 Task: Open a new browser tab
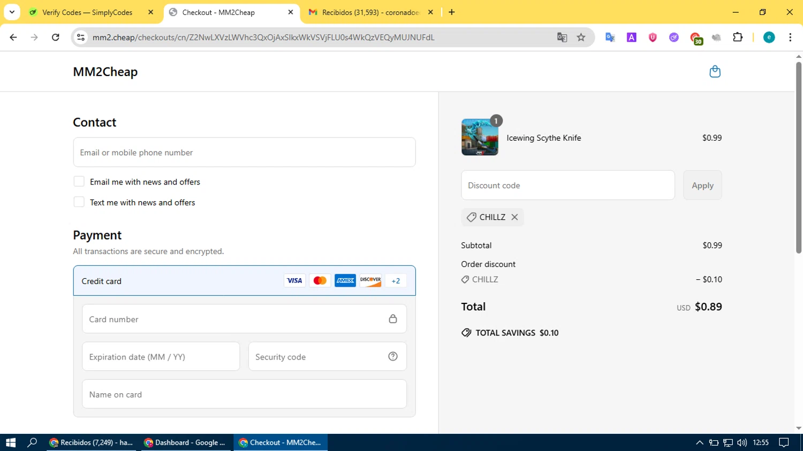pyautogui.click(x=452, y=12)
